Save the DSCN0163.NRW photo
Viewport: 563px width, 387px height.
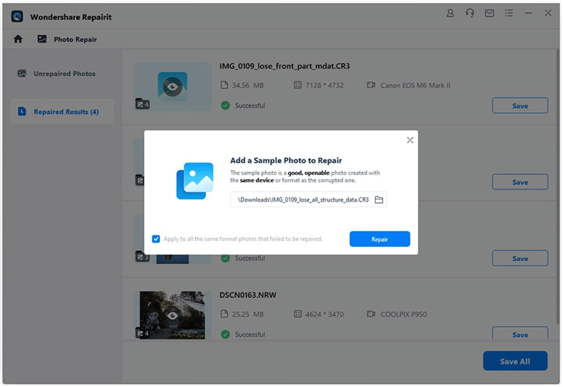pyautogui.click(x=520, y=334)
